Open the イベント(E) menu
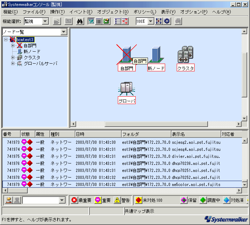The image size is (250, 225). [x=81, y=12]
